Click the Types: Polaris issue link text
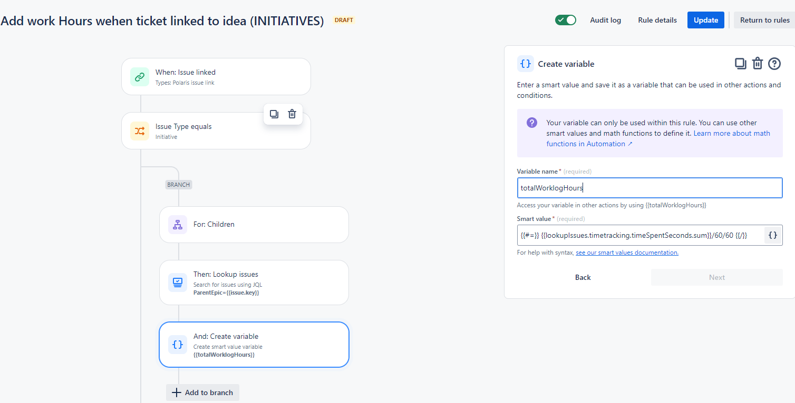Screen dimensions: 795x403 [185, 83]
